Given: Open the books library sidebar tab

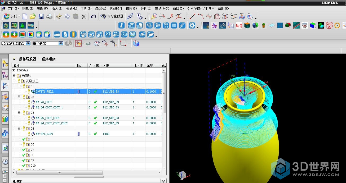Looking at the screenshot, I should pyautogui.click(x=5, y=119).
